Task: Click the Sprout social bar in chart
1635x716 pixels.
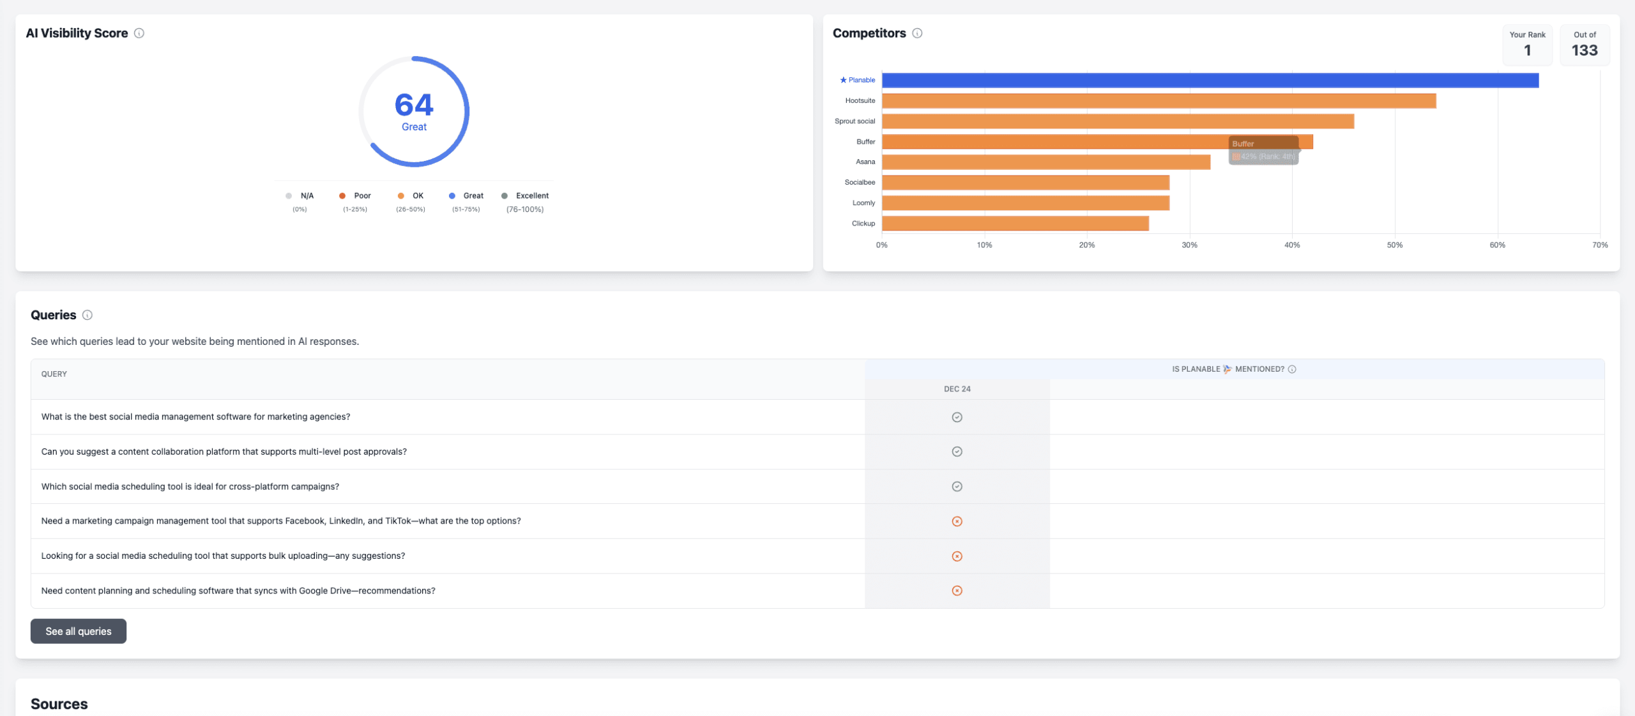Action: tap(1118, 121)
